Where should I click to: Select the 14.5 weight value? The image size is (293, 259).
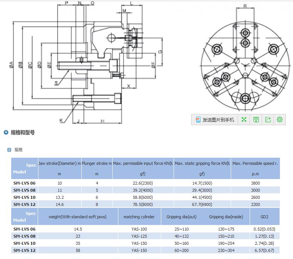pos(78,229)
